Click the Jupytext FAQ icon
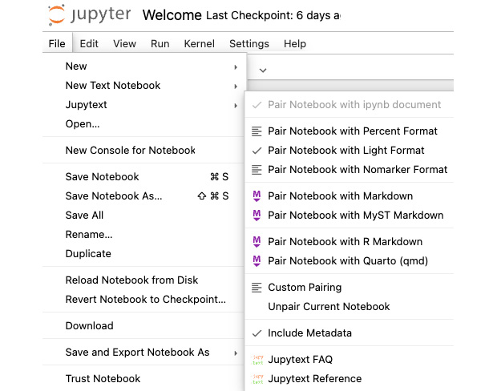This screenshot has height=391, width=497. pyautogui.click(x=257, y=360)
